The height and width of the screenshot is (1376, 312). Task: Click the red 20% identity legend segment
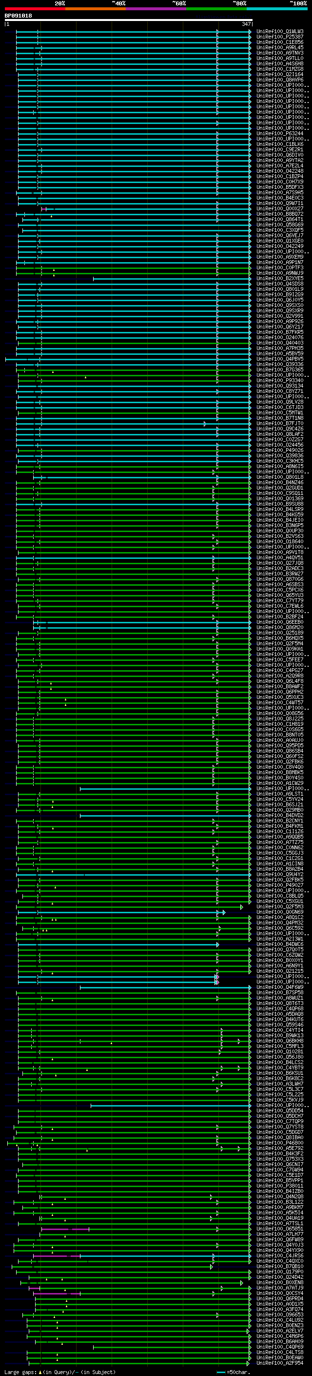pyautogui.click(x=35, y=9)
